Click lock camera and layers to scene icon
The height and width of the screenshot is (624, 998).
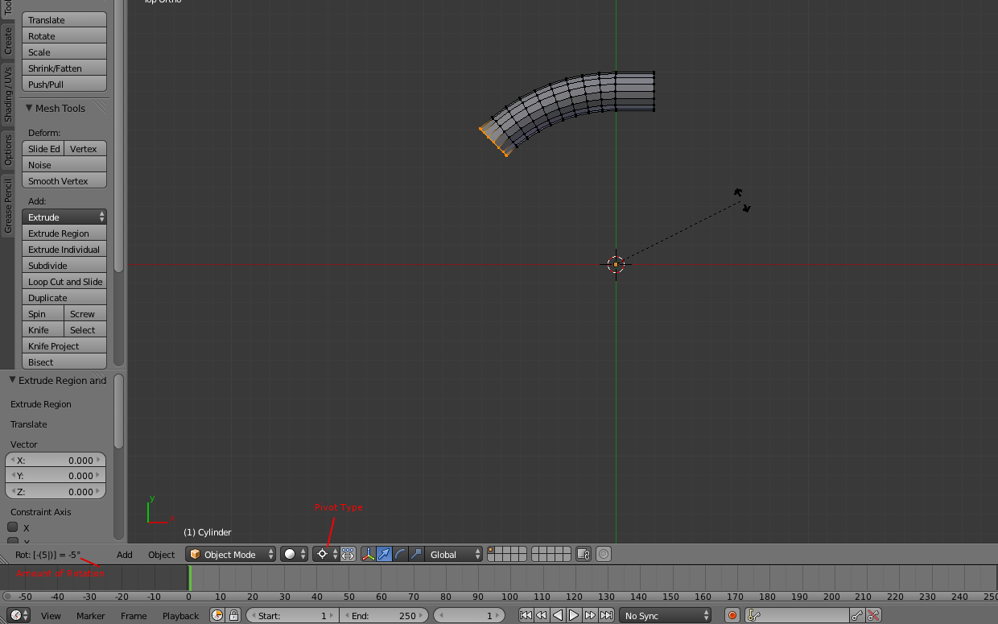pos(584,554)
